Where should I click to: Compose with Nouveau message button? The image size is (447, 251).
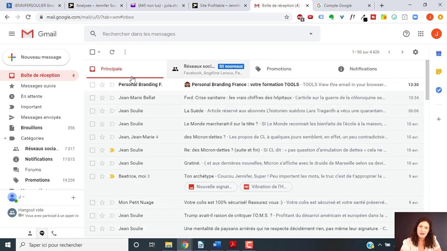(36, 57)
